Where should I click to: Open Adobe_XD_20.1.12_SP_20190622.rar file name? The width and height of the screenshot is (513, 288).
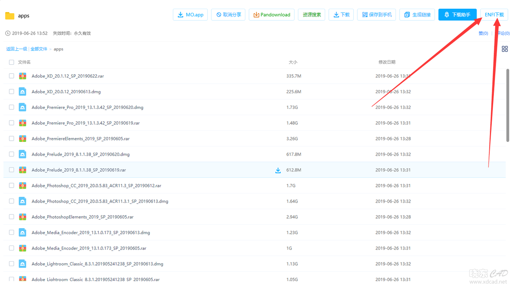[68, 76]
